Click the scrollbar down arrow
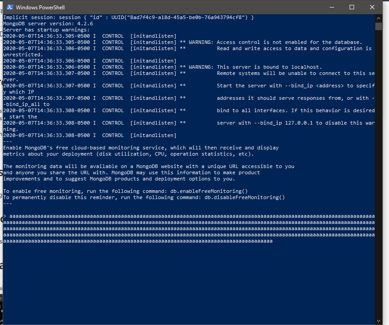The height and width of the screenshot is (325, 389). pyautogui.click(x=378, y=321)
